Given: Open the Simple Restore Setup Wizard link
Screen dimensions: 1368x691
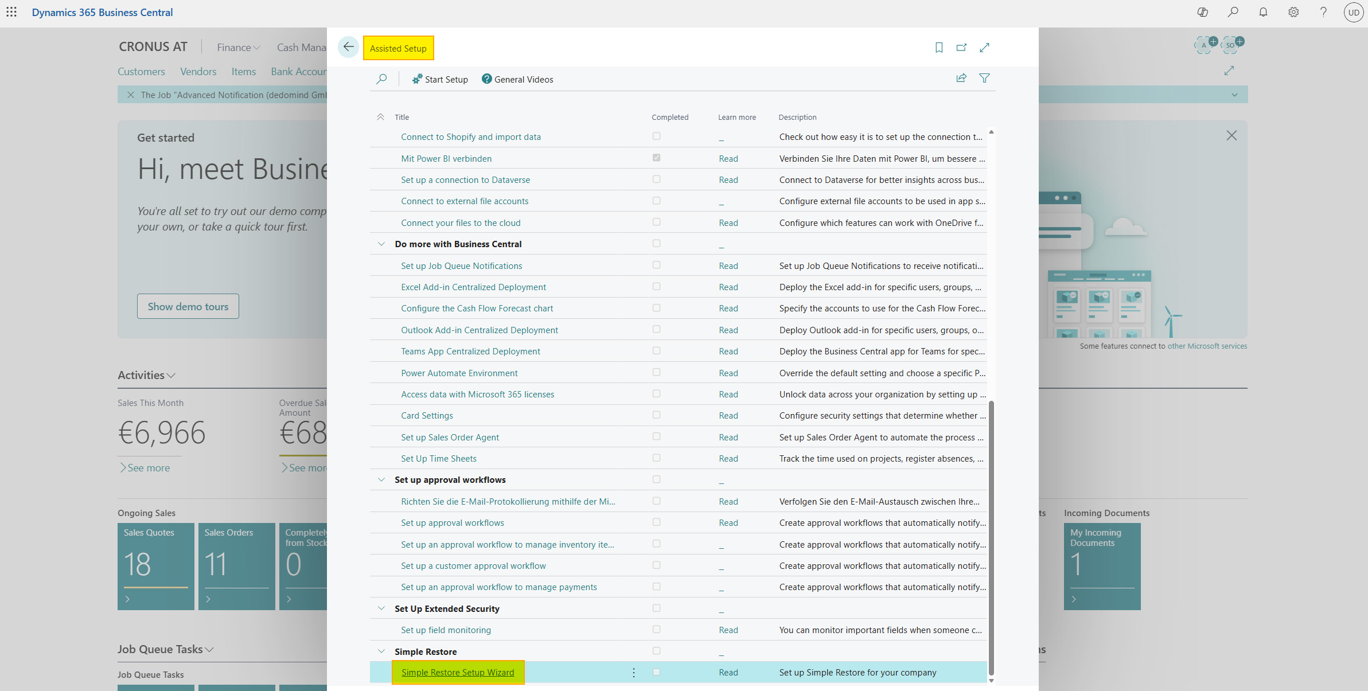Looking at the screenshot, I should (x=458, y=672).
